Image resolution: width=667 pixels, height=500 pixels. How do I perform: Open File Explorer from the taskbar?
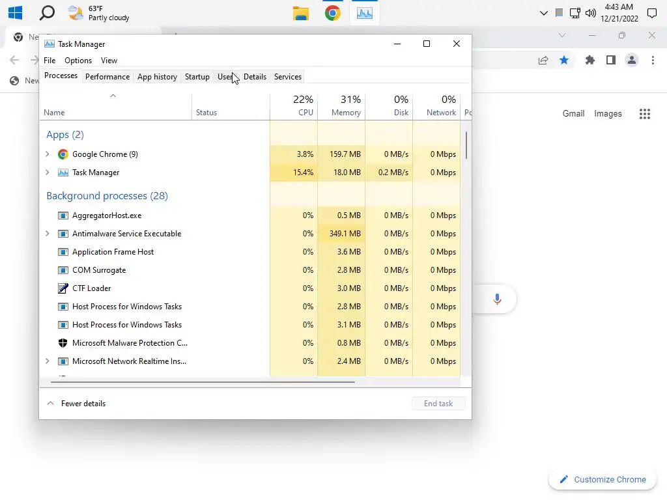[300, 13]
